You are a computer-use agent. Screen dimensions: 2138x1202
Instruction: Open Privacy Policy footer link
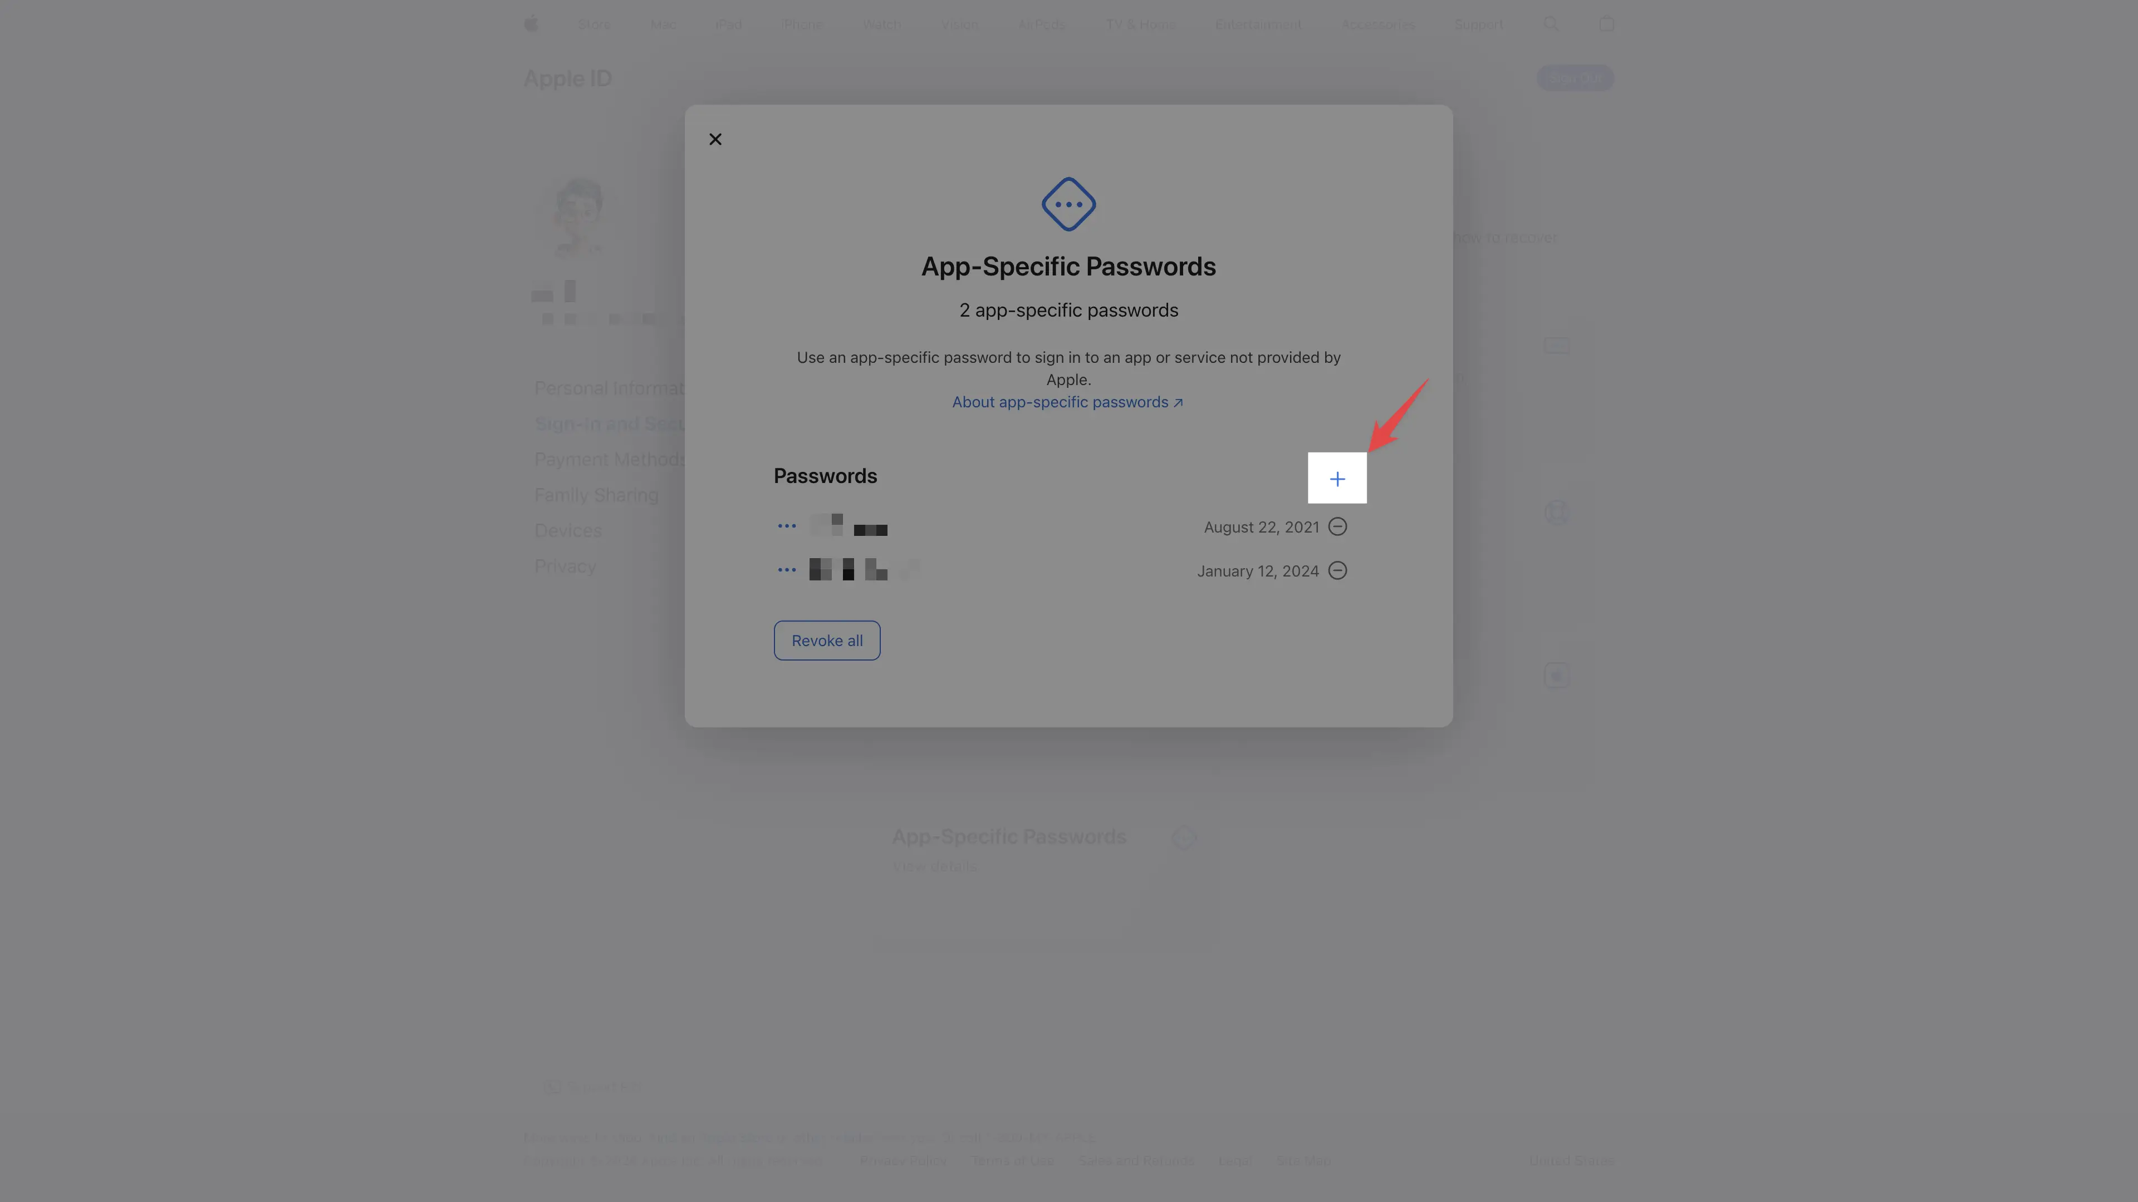coord(904,1160)
